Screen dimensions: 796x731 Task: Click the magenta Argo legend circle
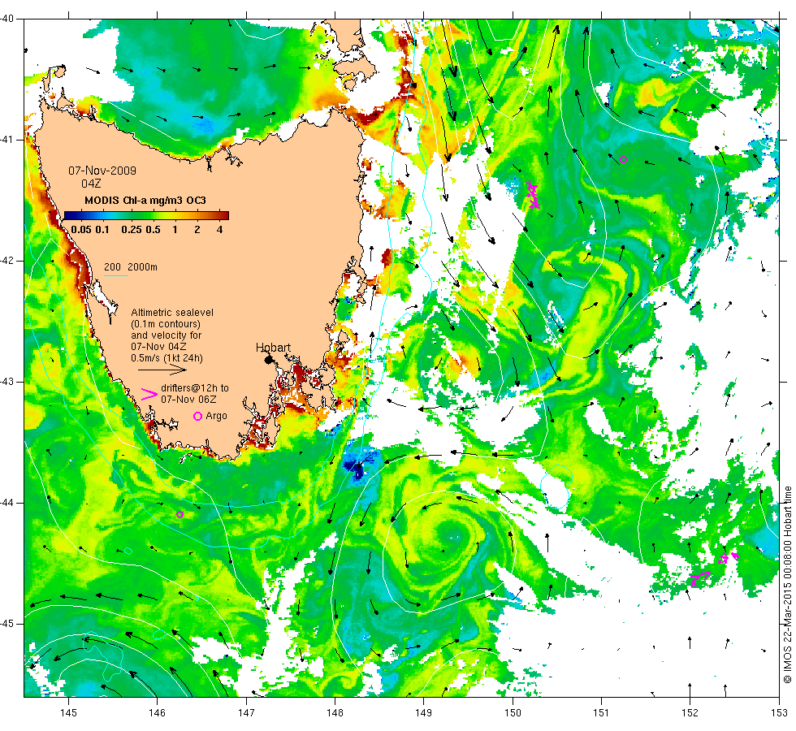coord(198,416)
